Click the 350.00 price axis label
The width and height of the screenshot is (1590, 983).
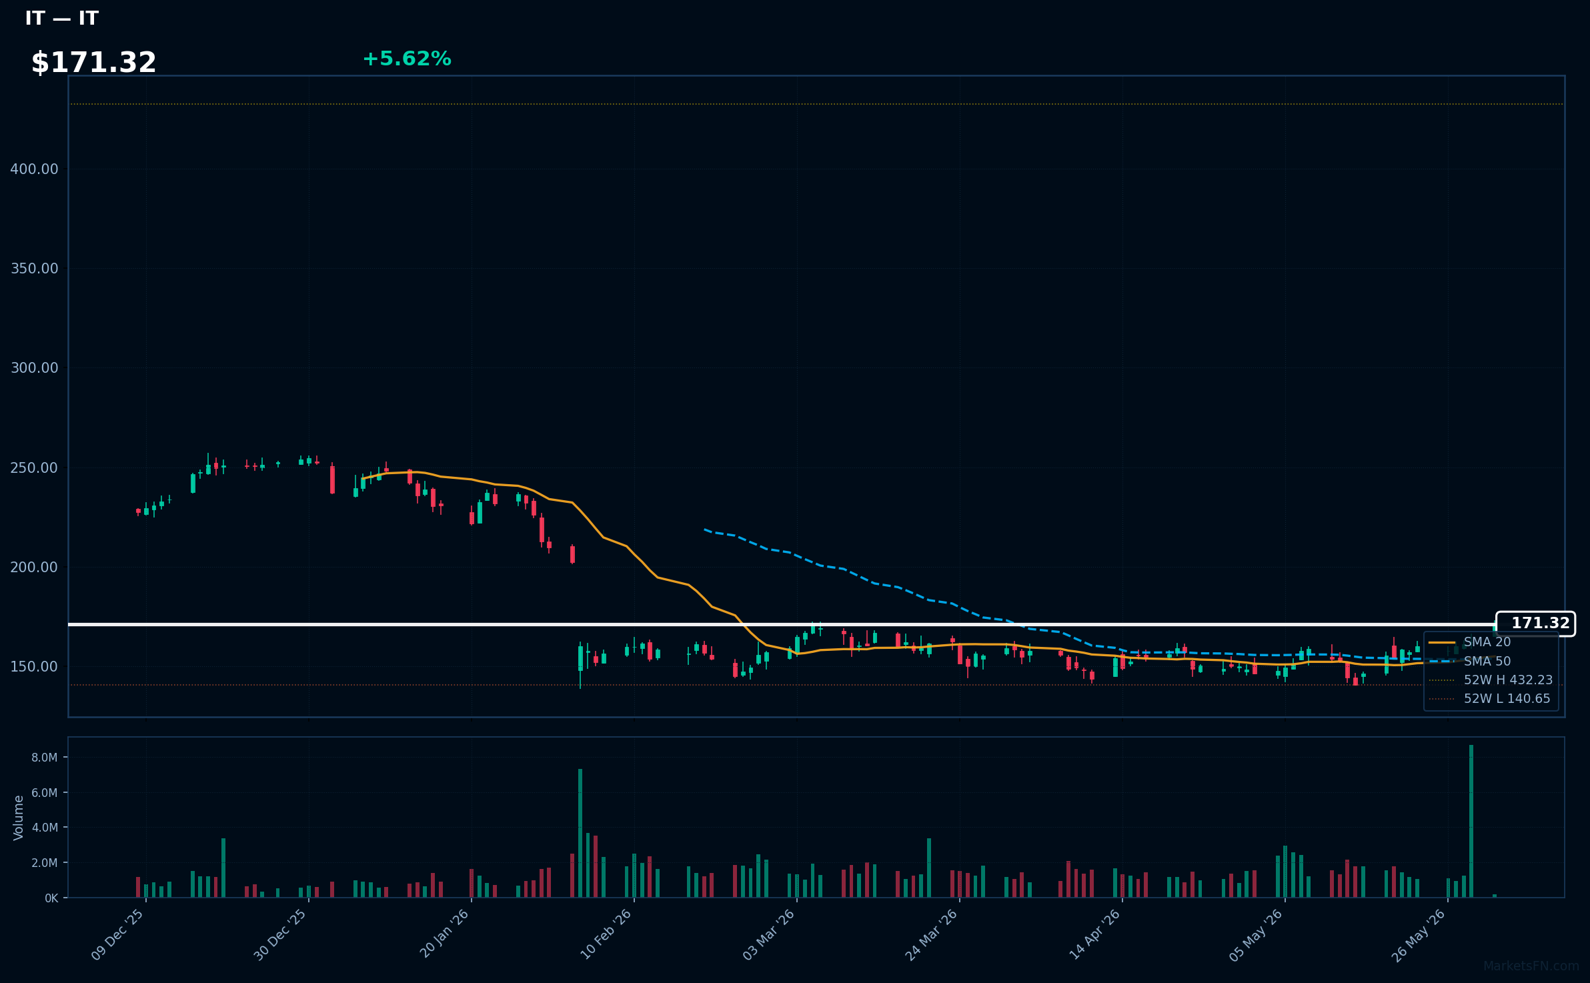coord(34,269)
